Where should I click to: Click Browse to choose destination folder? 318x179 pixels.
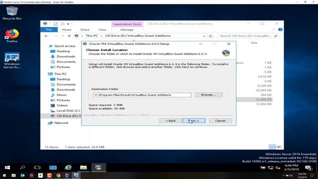click(209, 95)
